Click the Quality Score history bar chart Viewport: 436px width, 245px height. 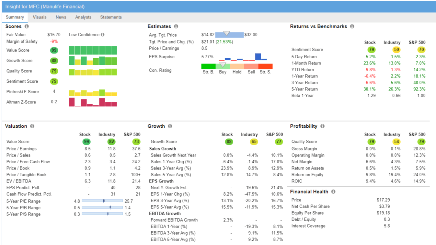(x=93, y=72)
